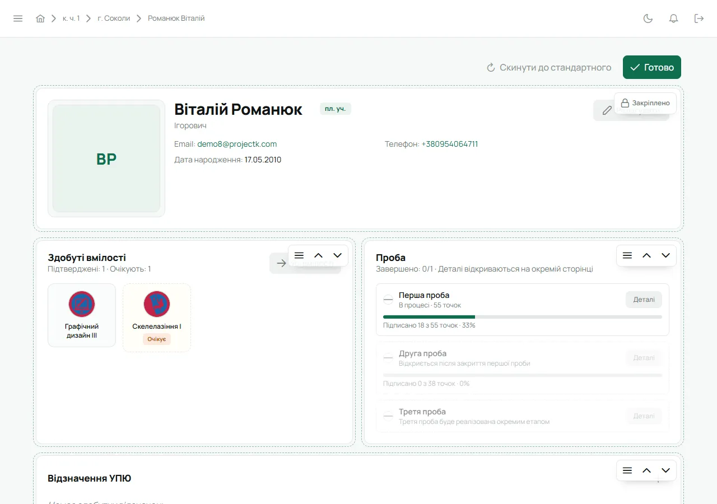
Task: Move Здобуті вмілості widget down
Action: pos(337,255)
